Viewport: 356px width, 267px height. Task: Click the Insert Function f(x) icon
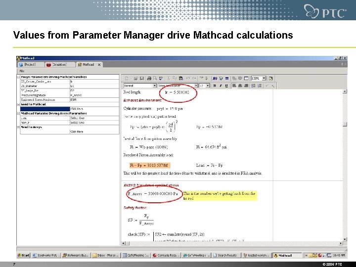tap(215, 78)
